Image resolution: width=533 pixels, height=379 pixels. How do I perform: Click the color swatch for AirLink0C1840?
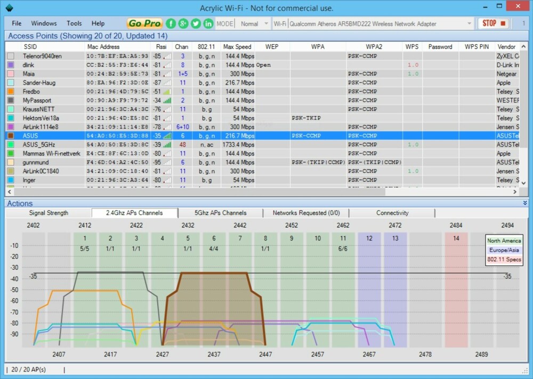pyautogui.click(x=11, y=171)
